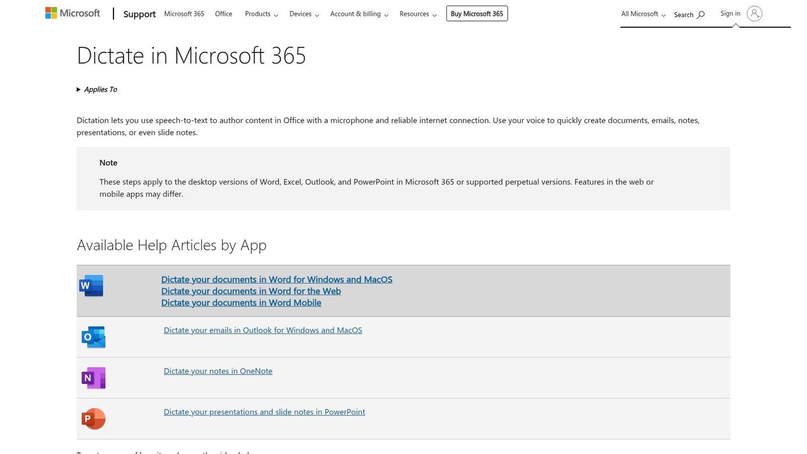Click the Buy Microsoft 365 button
Image resolution: width=807 pixels, height=454 pixels.
point(477,13)
